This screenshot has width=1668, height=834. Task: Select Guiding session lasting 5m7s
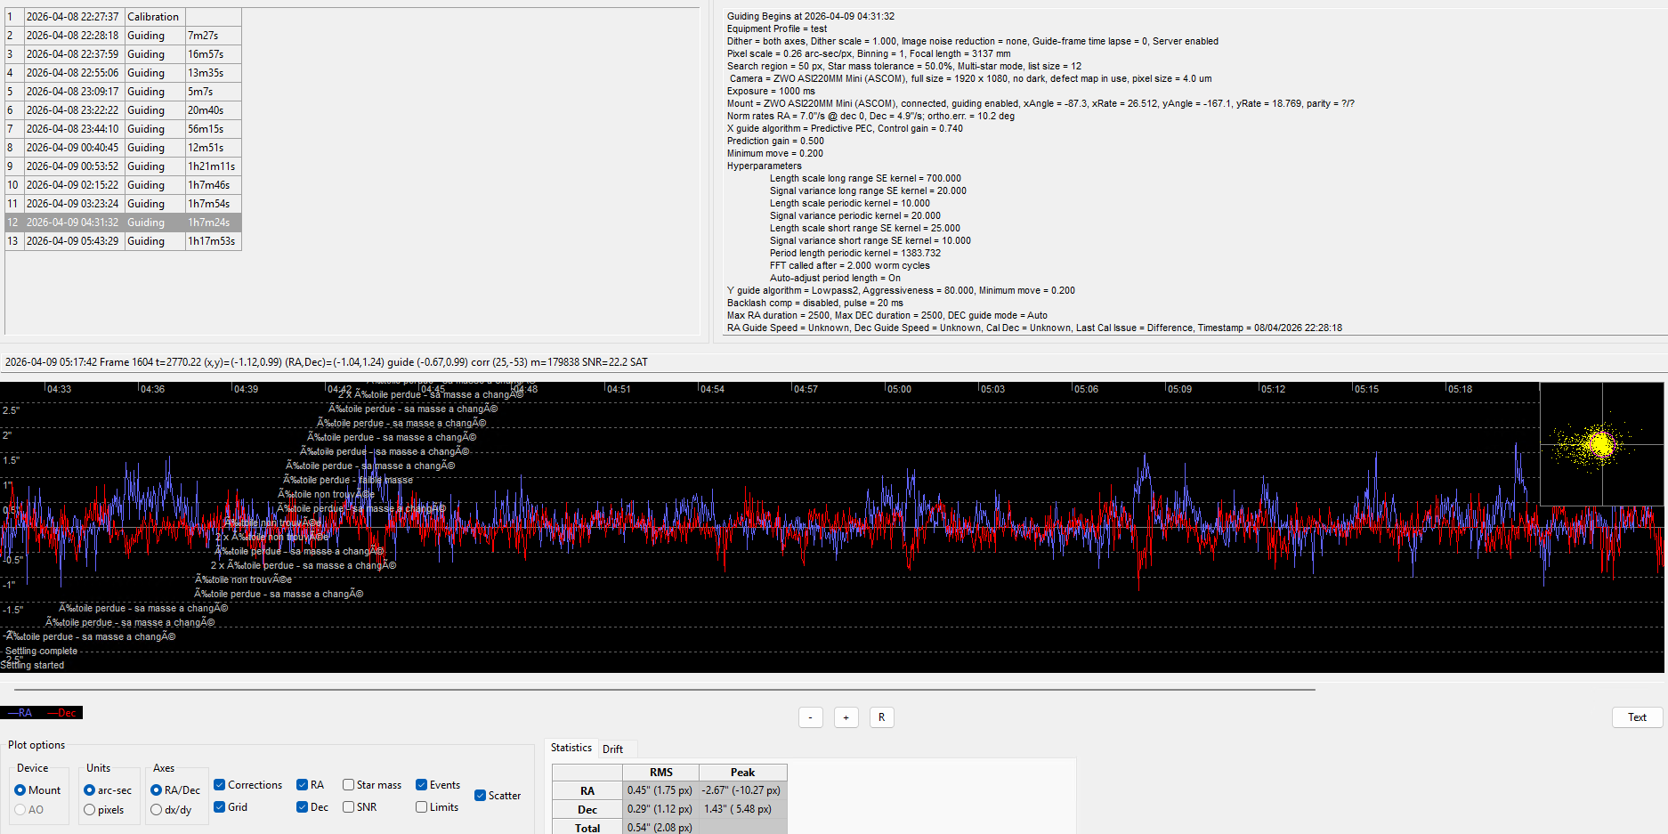click(x=123, y=92)
